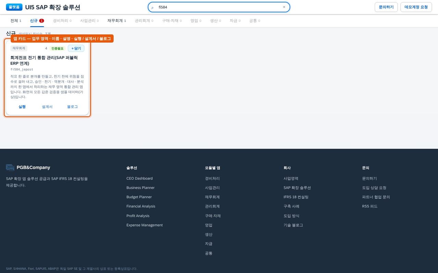Open the 전체 tab

coord(16,21)
